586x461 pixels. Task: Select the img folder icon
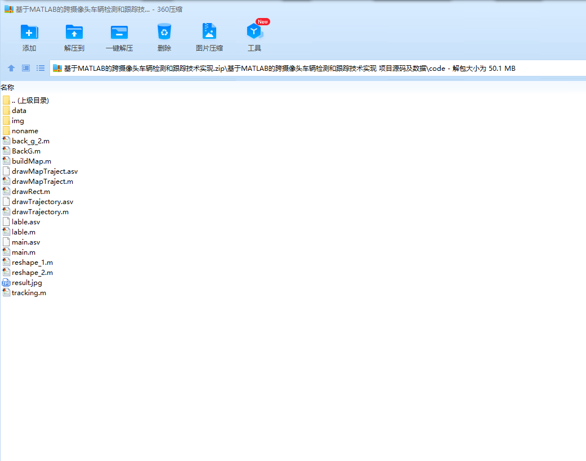click(6, 120)
